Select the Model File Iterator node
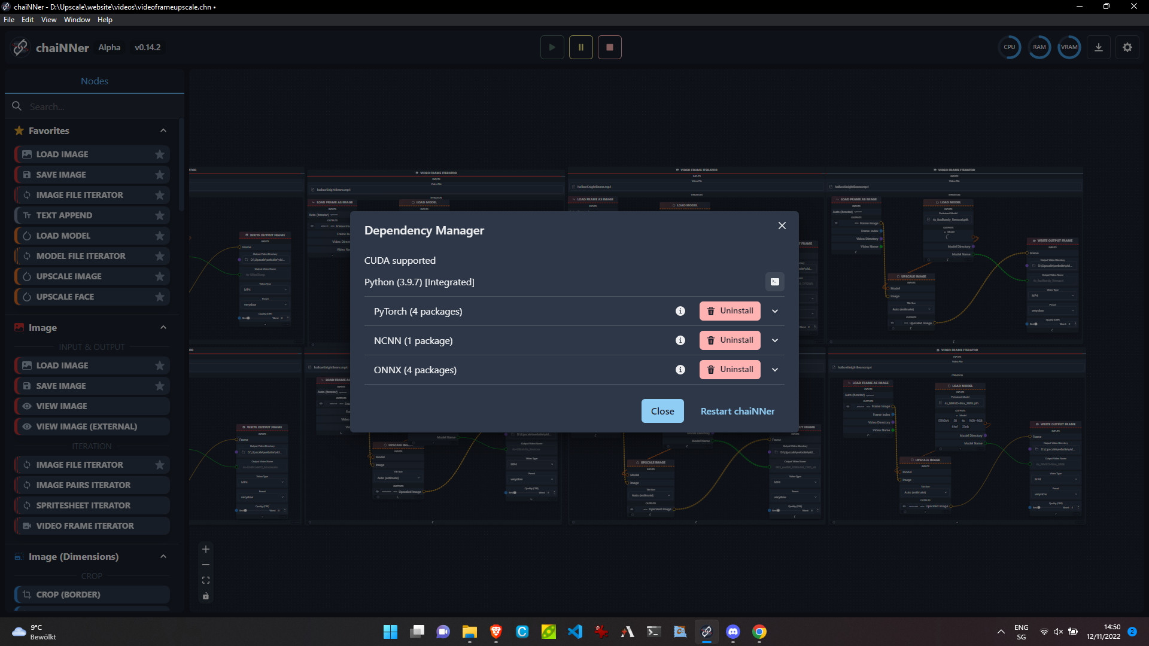 pos(92,256)
